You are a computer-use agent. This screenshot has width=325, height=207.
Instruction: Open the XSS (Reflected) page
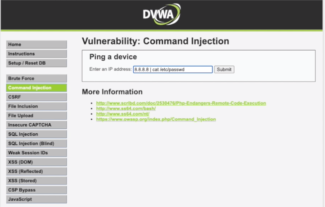[x=36, y=171]
